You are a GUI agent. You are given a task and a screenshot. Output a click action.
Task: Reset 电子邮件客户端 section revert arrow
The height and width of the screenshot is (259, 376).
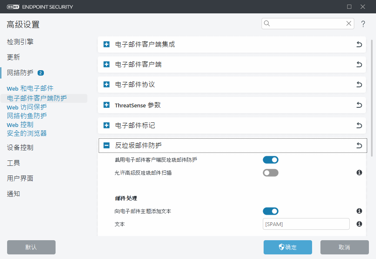359,64
